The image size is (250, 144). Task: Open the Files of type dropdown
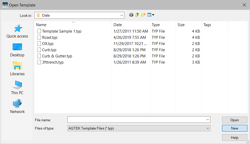pyautogui.click(x=208, y=128)
